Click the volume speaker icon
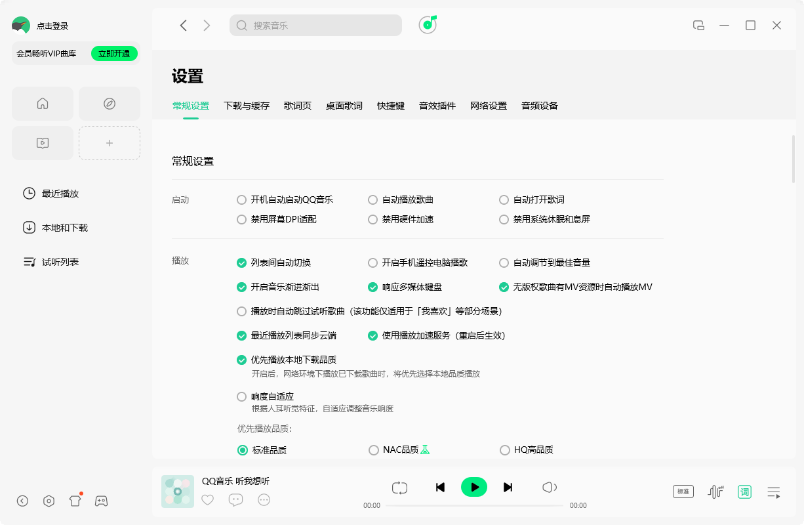The width and height of the screenshot is (804, 525). tap(550, 487)
